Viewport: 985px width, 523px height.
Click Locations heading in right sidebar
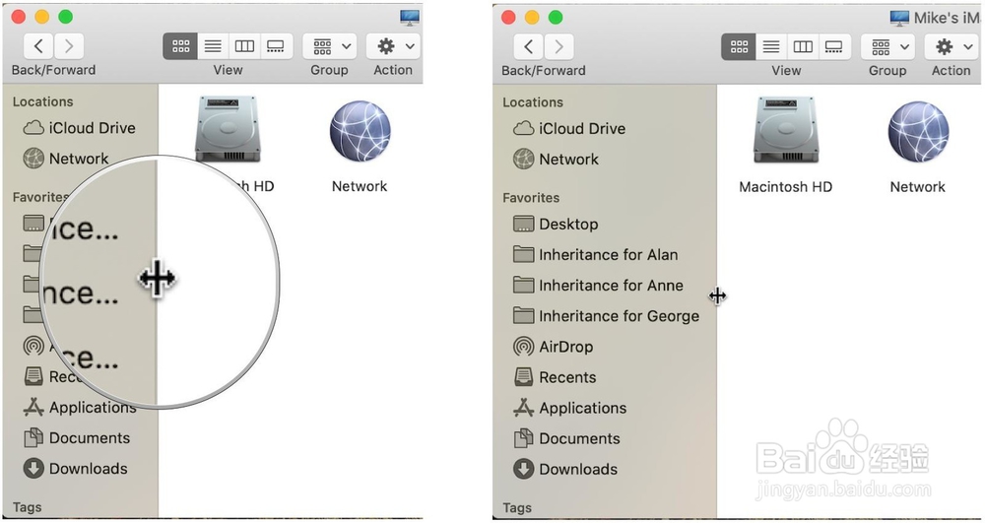(533, 102)
